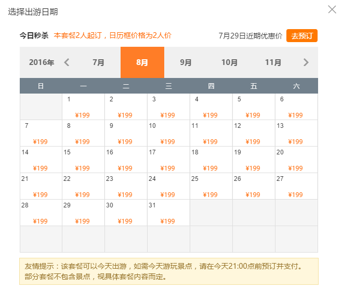Switch to the 7月 month tab
Screen dimensions: 342x302
pyautogui.click(x=98, y=62)
